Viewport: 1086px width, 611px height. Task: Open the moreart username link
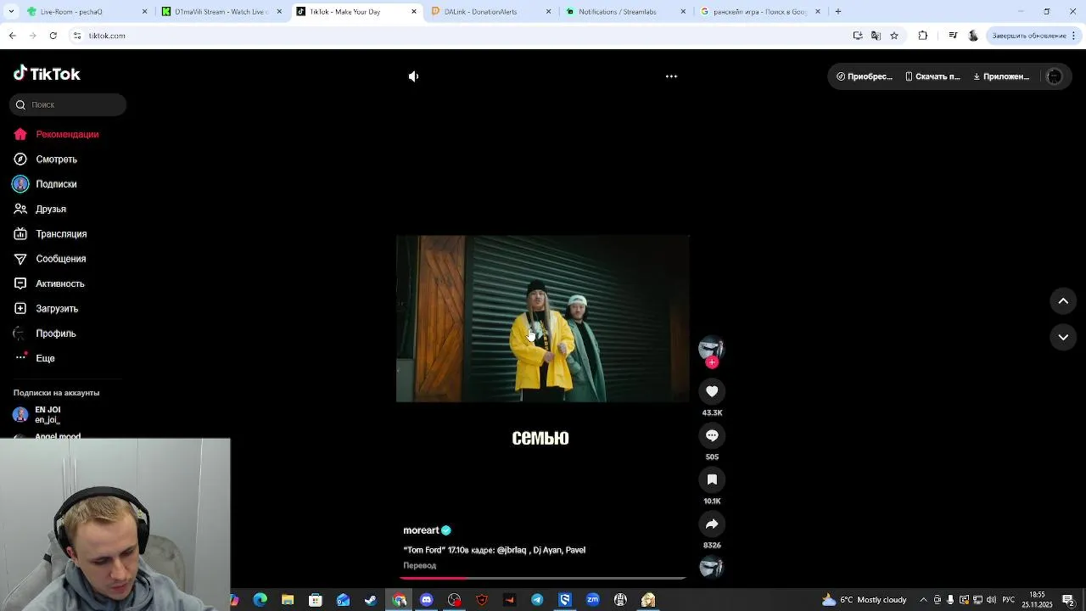(421, 530)
